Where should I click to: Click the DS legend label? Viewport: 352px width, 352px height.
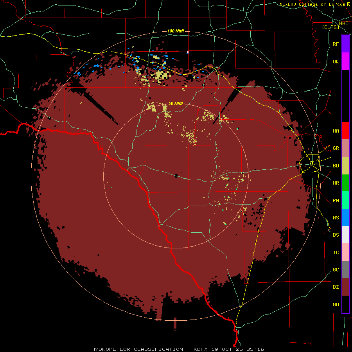(336, 235)
